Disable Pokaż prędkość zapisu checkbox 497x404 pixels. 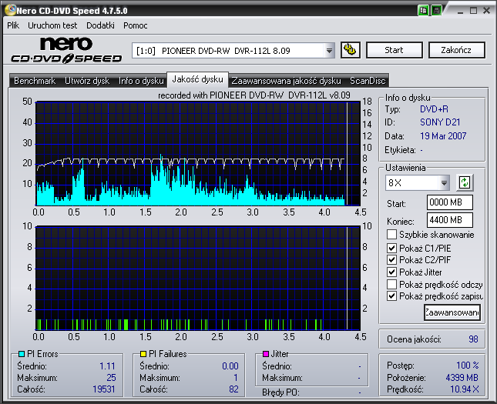[x=391, y=296]
